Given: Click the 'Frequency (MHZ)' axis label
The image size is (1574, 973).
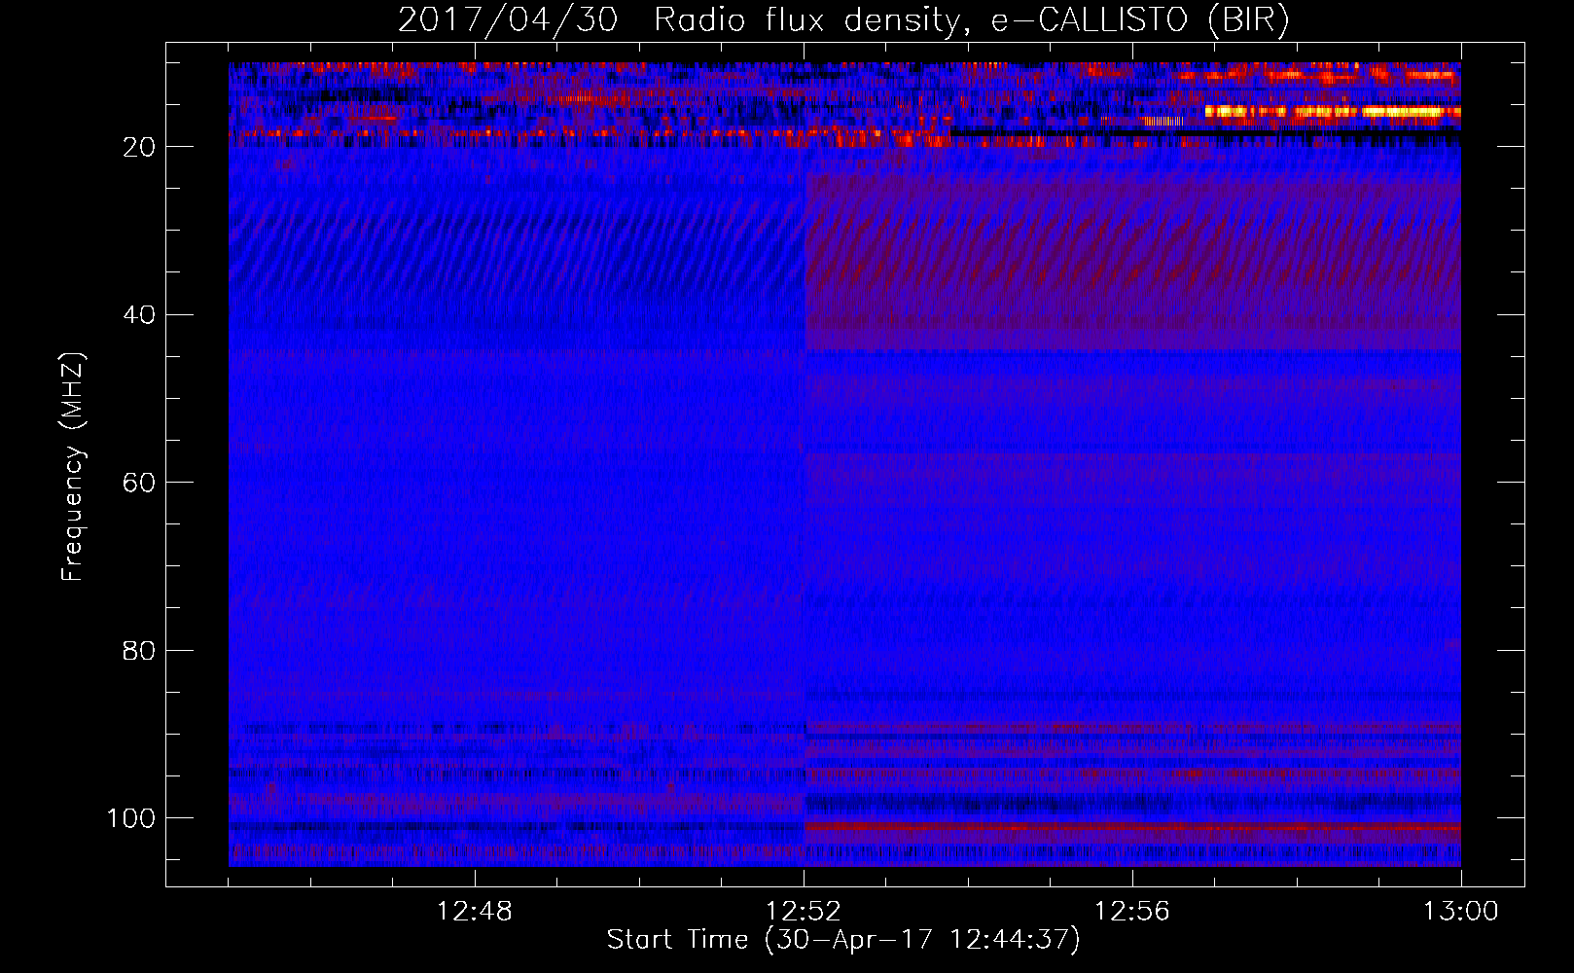Looking at the screenshot, I should click(73, 466).
